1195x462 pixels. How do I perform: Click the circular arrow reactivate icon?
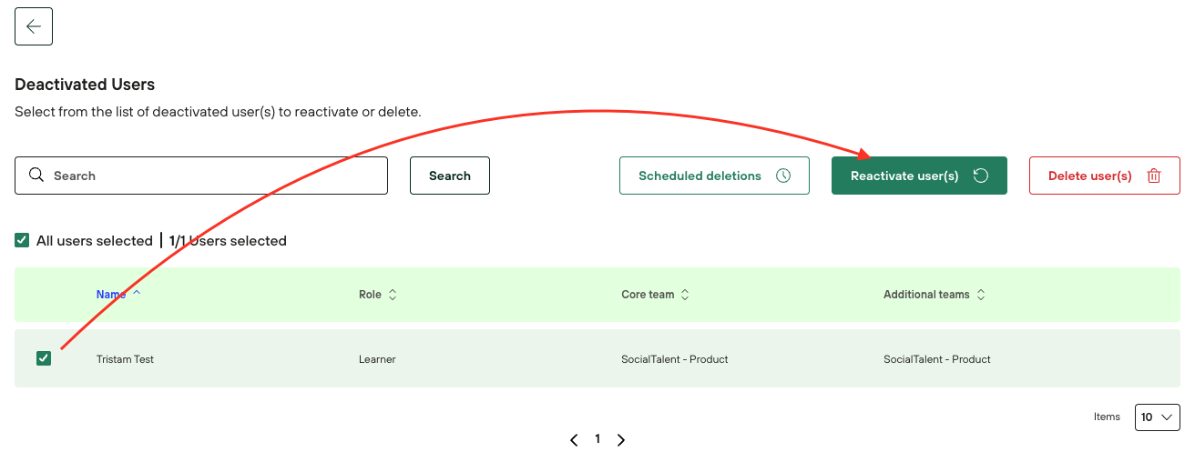pos(980,176)
